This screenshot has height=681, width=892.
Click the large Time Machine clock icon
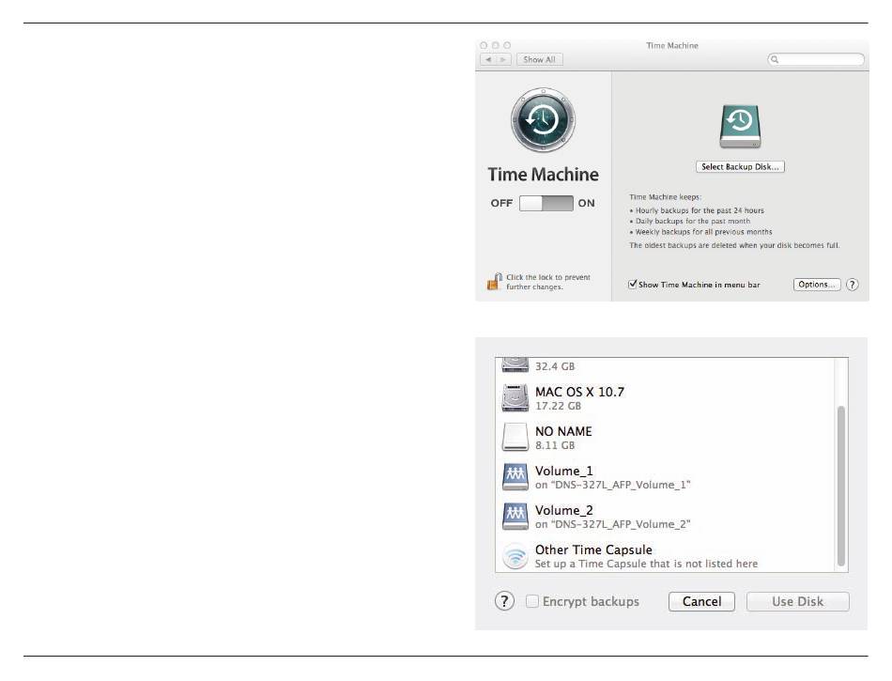click(543, 120)
